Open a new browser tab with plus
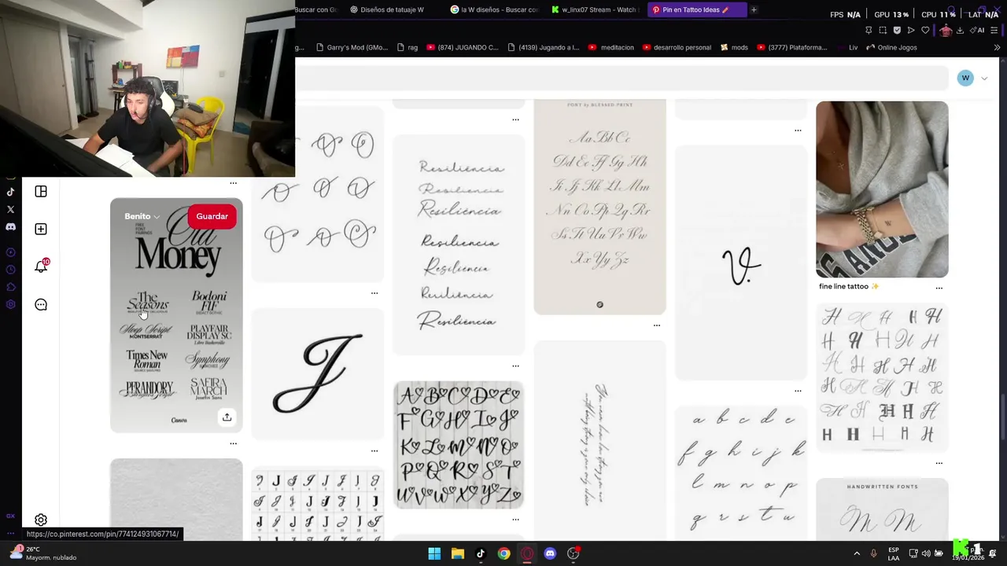This screenshot has height=566, width=1007. click(754, 9)
